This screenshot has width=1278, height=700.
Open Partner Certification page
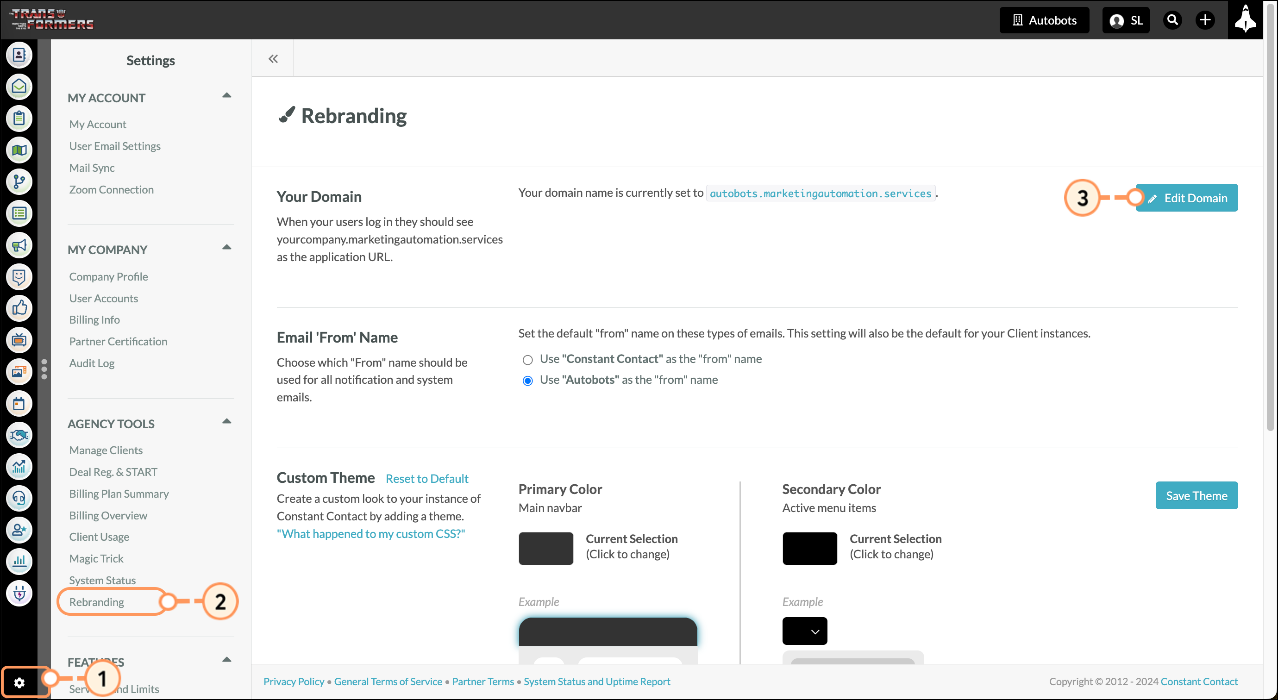pyautogui.click(x=118, y=341)
